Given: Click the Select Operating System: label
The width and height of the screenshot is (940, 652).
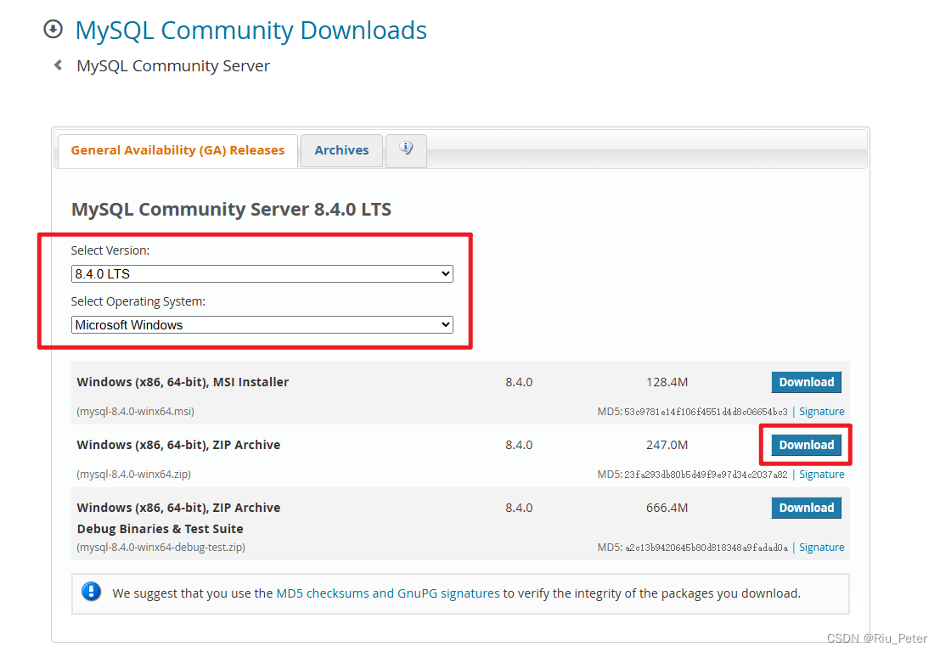Looking at the screenshot, I should [138, 301].
